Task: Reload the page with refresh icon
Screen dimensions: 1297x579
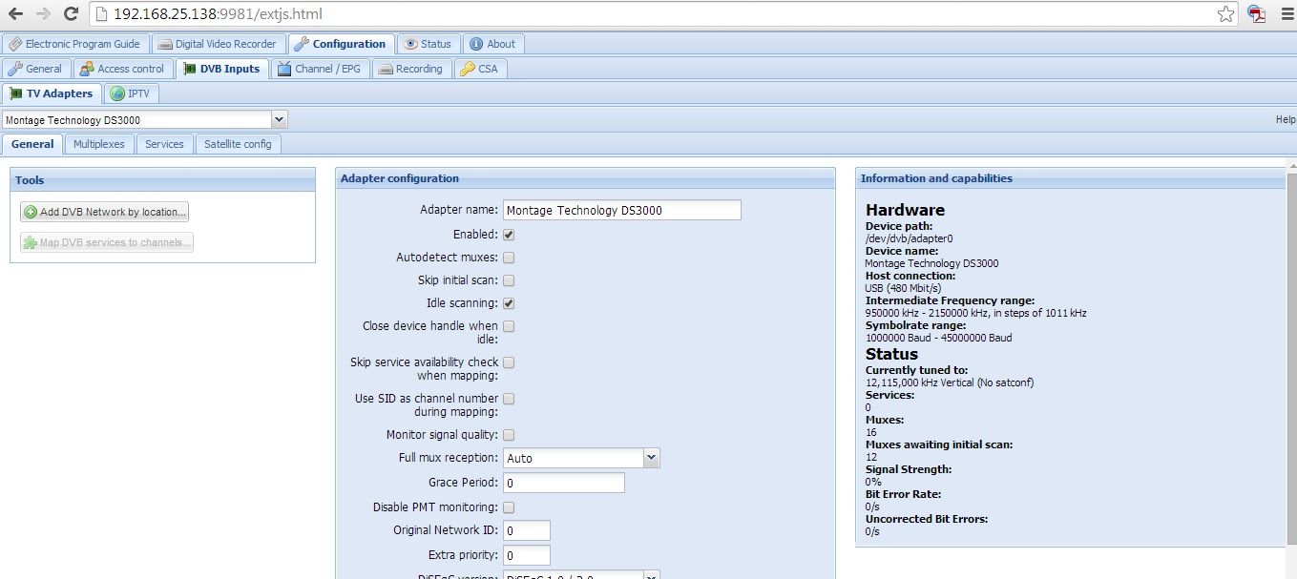Action: pyautogui.click(x=71, y=13)
